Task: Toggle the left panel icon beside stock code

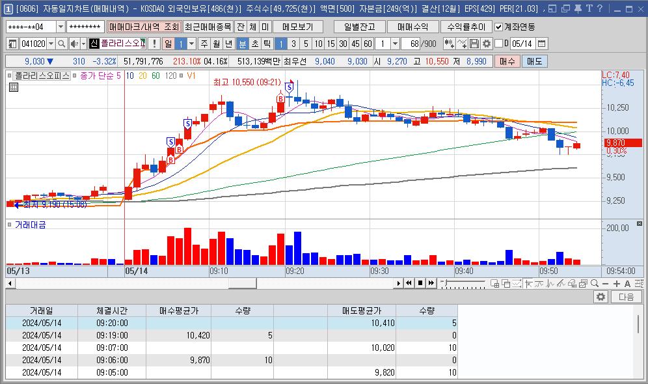Action: tap(12, 44)
